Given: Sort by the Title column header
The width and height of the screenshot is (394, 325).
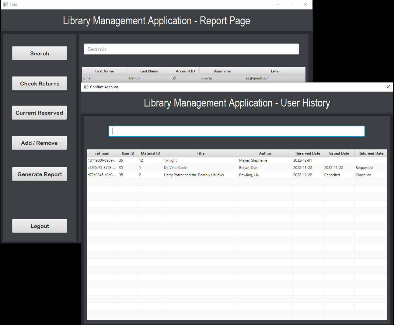Looking at the screenshot, I should click(200, 153).
